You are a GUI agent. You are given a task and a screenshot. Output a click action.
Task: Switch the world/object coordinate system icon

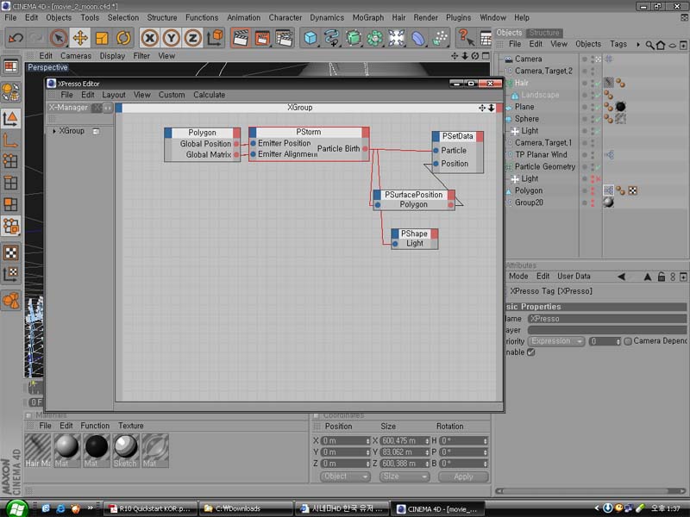[x=215, y=38]
